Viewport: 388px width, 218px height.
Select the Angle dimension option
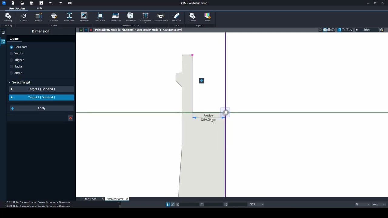16,73
